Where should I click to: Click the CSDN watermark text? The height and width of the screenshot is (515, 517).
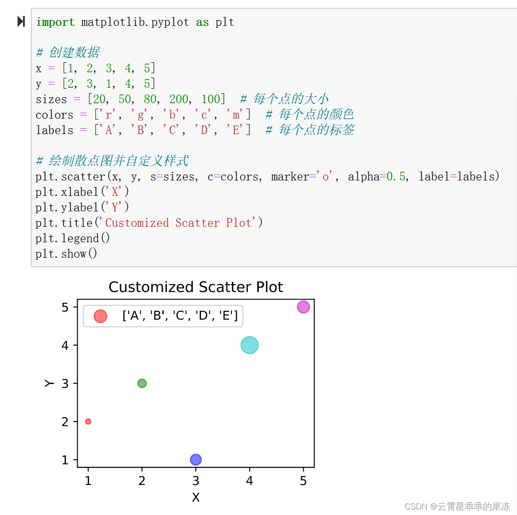(457, 506)
